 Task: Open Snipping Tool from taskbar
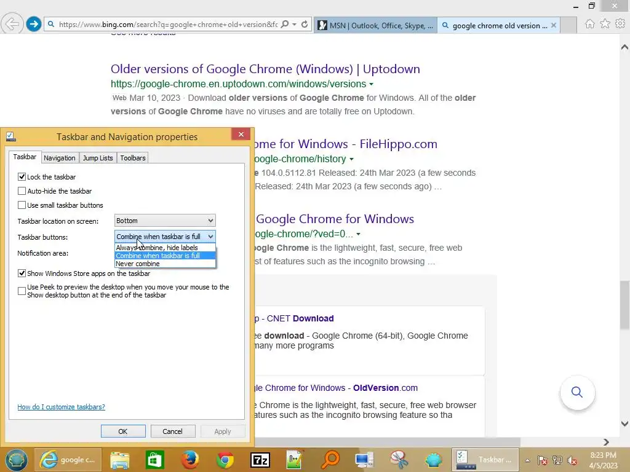click(x=399, y=460)
